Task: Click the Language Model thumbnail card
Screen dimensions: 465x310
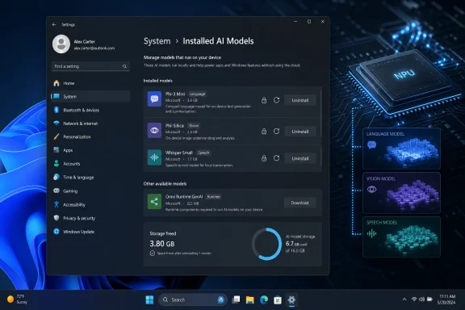Action: tap(401, 149)
